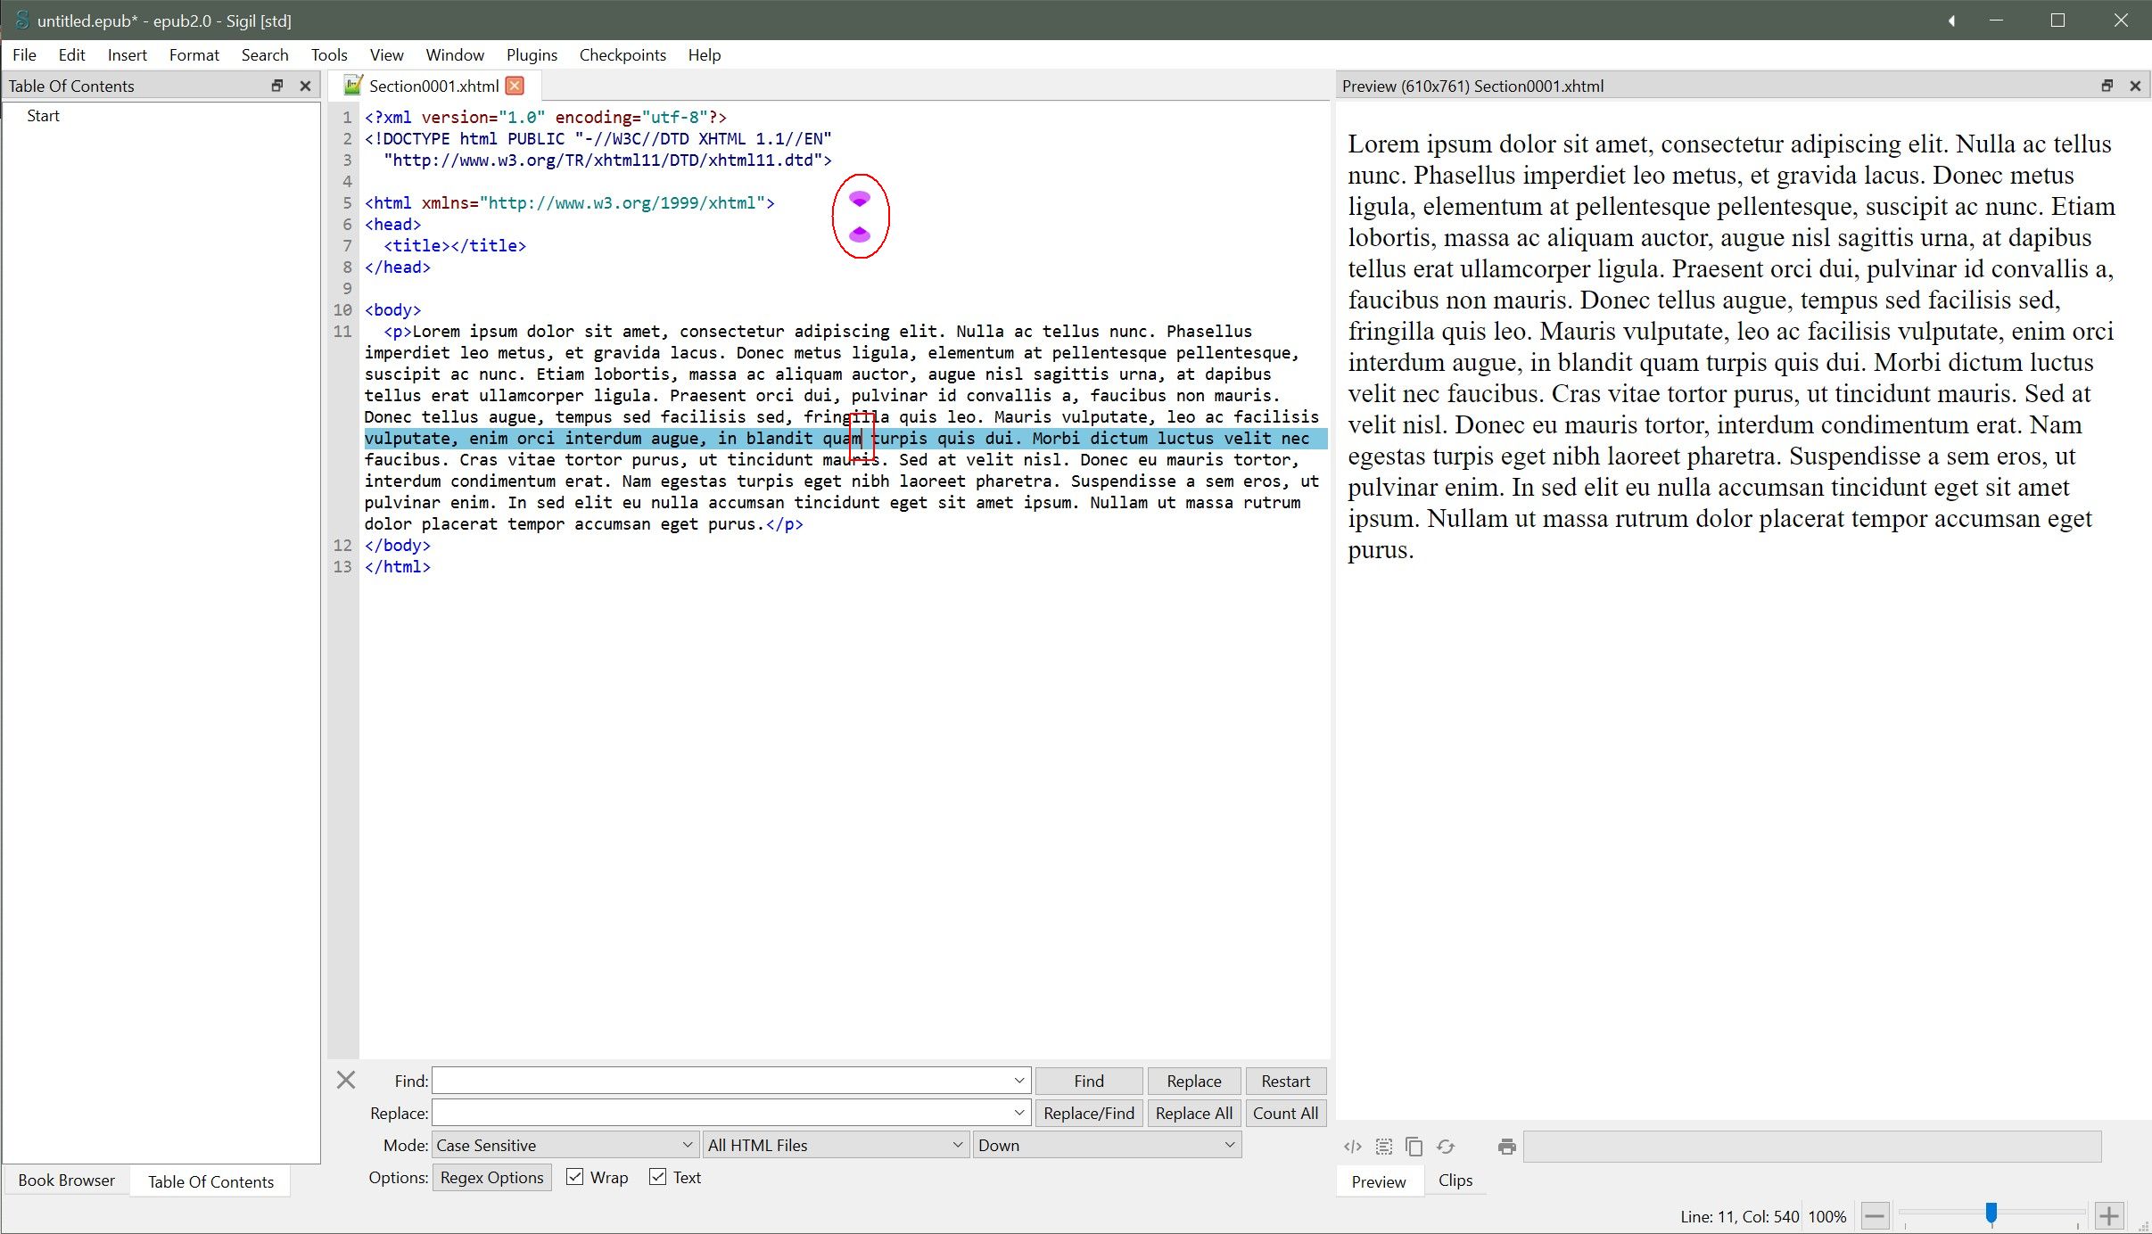Open the Checkpoints menu
Screen dimensions: 2152x1234
click(623, 54)
